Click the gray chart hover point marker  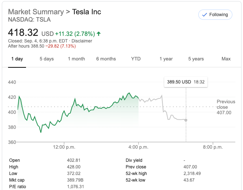point(186,120)
